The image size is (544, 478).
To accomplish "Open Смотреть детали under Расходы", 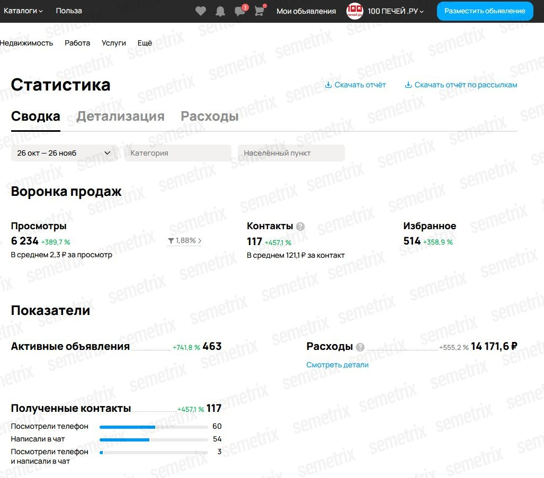I will [337, 365].
